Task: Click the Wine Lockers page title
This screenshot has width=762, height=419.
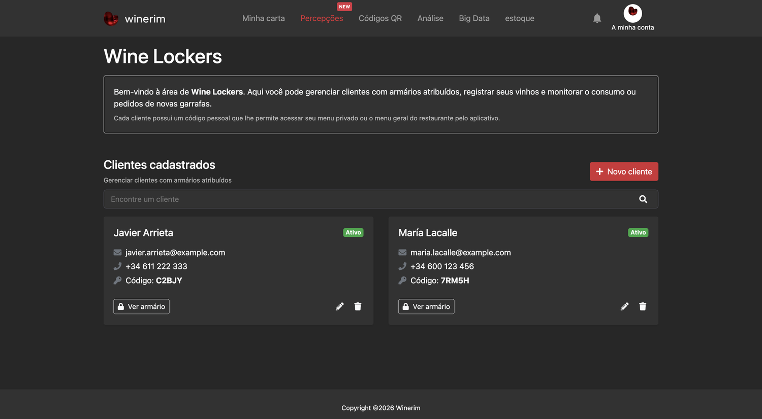Action: 163,56
